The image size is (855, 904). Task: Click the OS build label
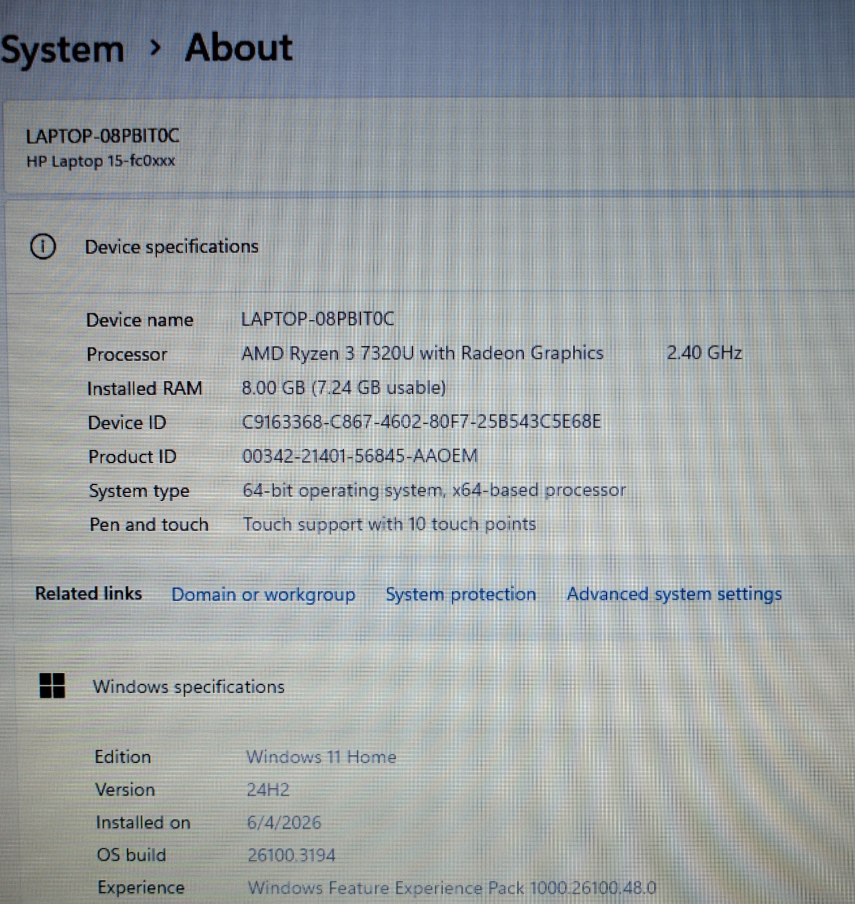(132, 854)
